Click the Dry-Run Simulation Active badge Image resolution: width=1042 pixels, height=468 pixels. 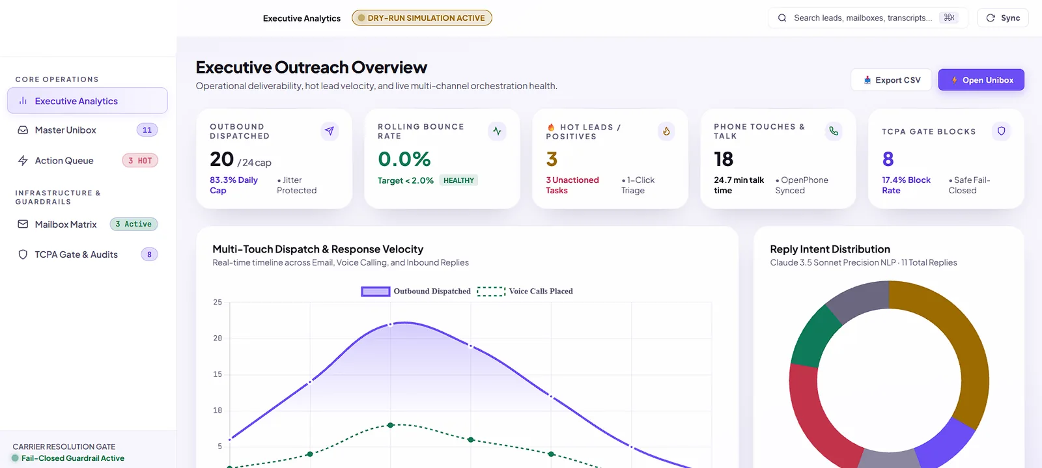422,18
